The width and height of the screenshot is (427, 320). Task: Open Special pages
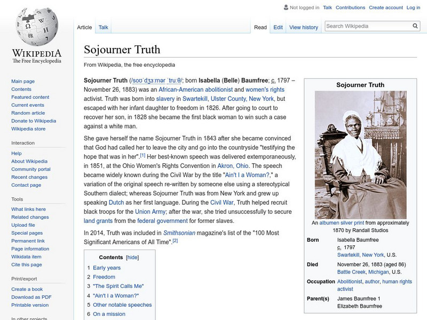point(27,233)
